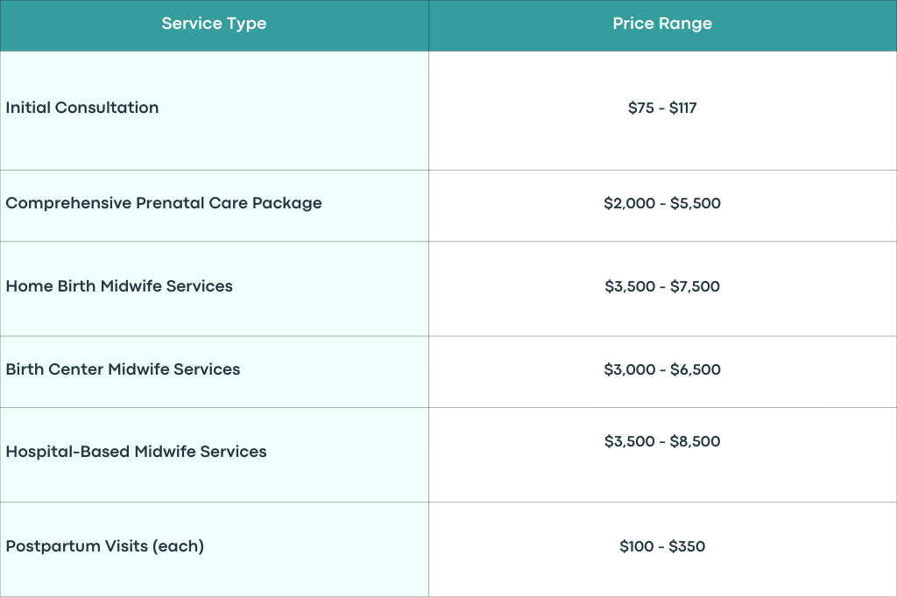Select the $3,500 - $7,500 price cell

(662, 289)
